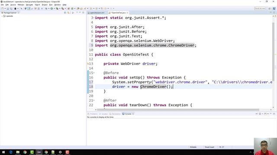This screenshot has height=155, width=277.
Task: Click the Save All toolbar icon
Action: [11, 9]
